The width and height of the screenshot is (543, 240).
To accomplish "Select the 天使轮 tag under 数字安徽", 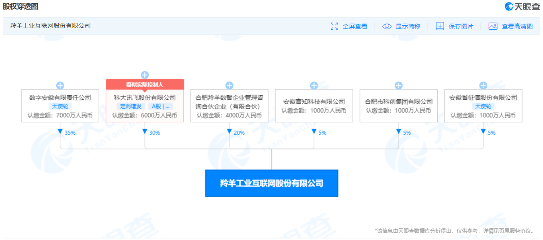I will point(60,106).
